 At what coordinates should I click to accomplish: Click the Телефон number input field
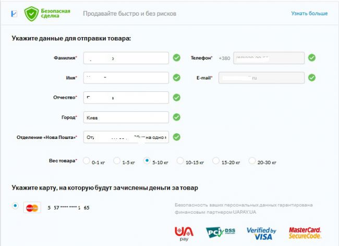tap(269, 58)
